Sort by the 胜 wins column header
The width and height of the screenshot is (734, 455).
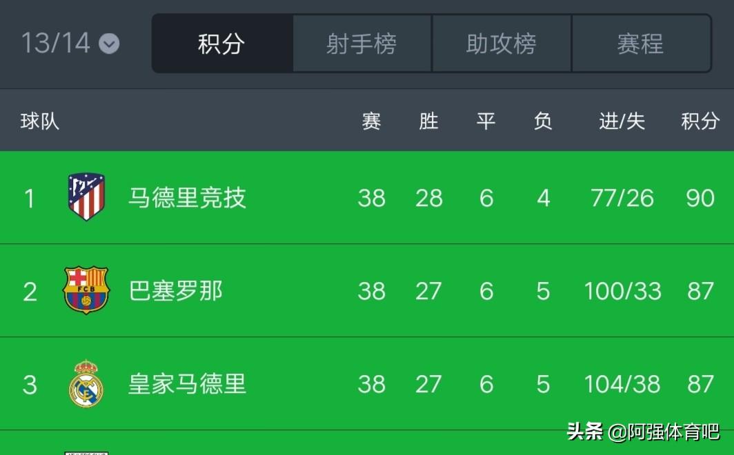coord(428,121)
